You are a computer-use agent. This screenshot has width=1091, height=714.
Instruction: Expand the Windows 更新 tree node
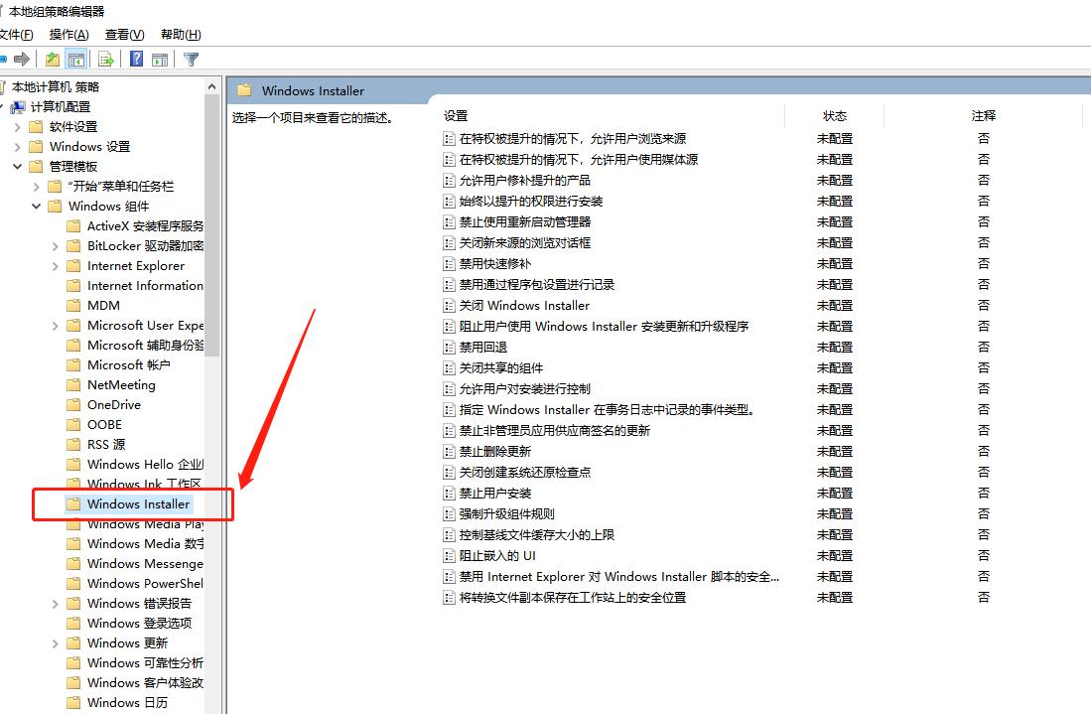click(55, 643)
